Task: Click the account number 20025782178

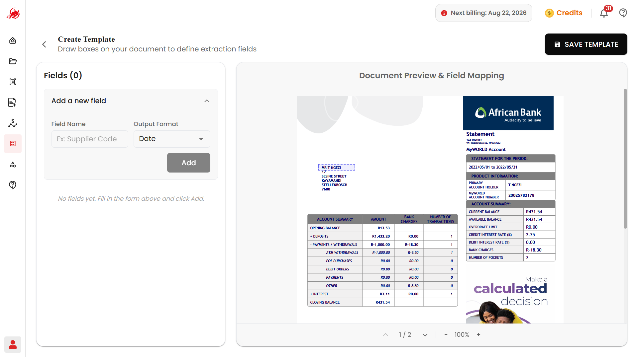Action: [x=521, y=195]
